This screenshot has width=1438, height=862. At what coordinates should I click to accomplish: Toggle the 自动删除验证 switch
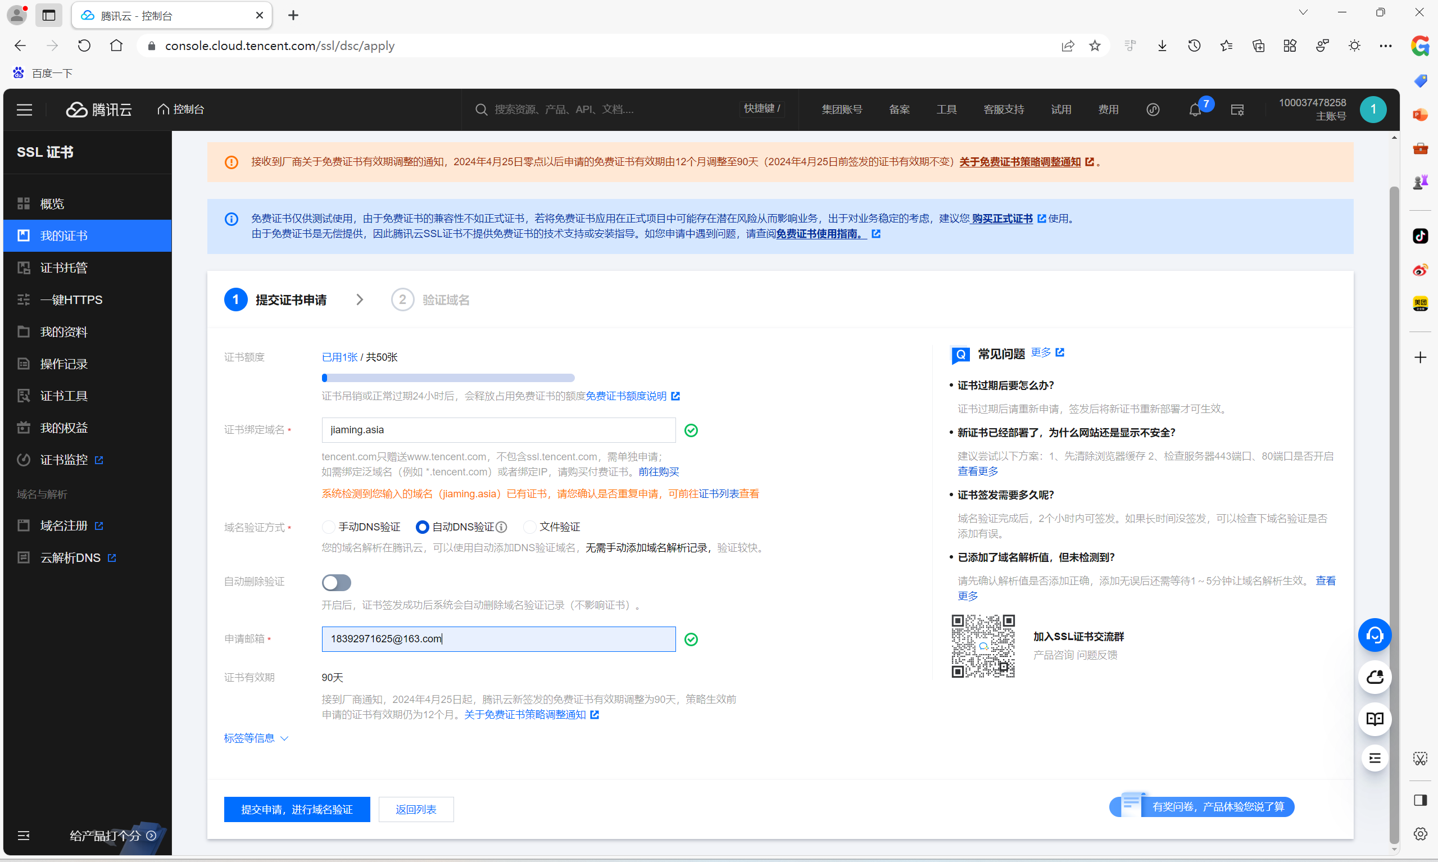click(336, 582)
